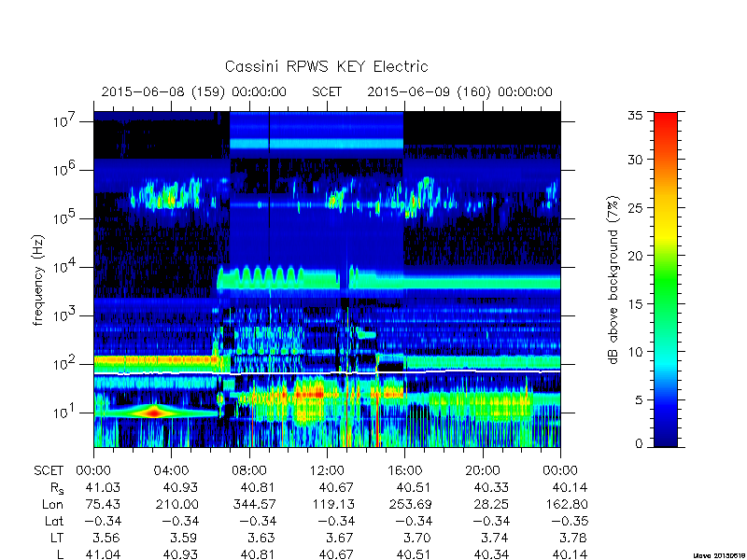Screen dimensions: 747x560
Task: Click the red diamond-shaped emission near 10 Hz
Action: 154,412
